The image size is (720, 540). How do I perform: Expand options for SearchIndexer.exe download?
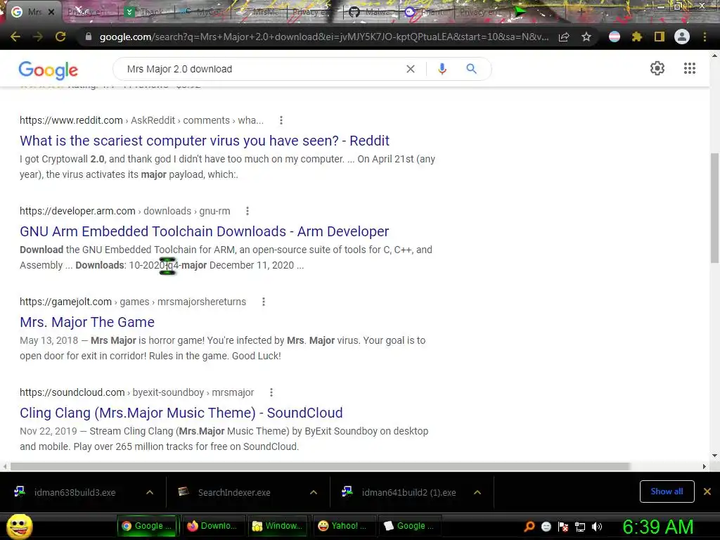coord(314,492)
